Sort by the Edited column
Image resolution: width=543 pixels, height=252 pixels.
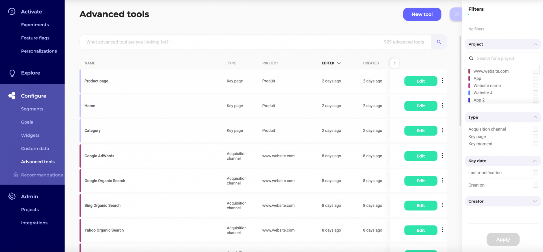pyautogui.click(x=331, y=63)
